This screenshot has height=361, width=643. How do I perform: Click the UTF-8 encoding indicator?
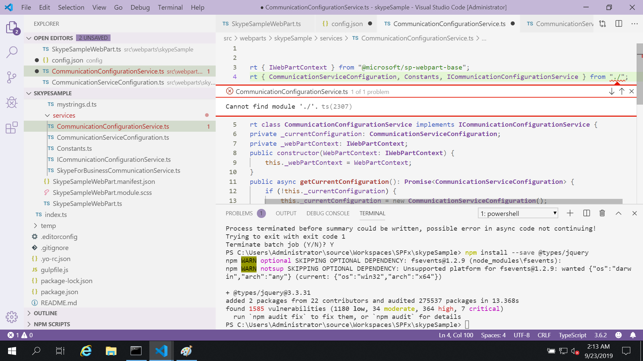(521, 335)
